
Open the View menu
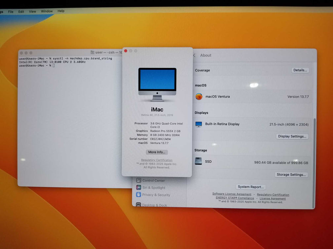[x=32, y=11]
